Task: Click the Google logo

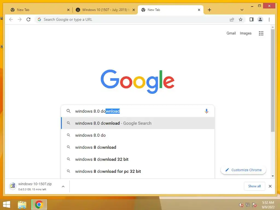Action: [x=138, y=81]
